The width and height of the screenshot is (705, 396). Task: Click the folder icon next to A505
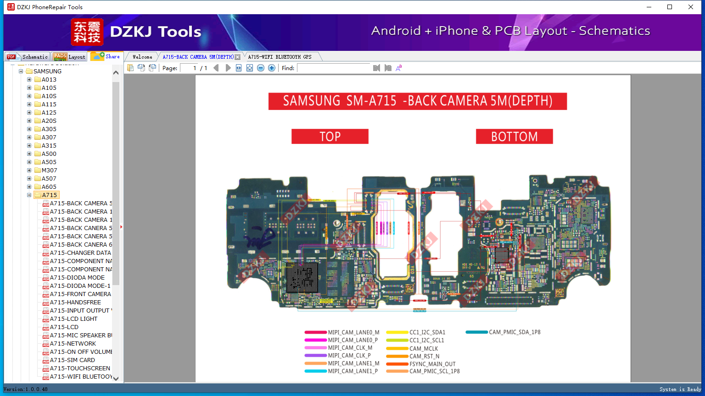coord(38,162)
